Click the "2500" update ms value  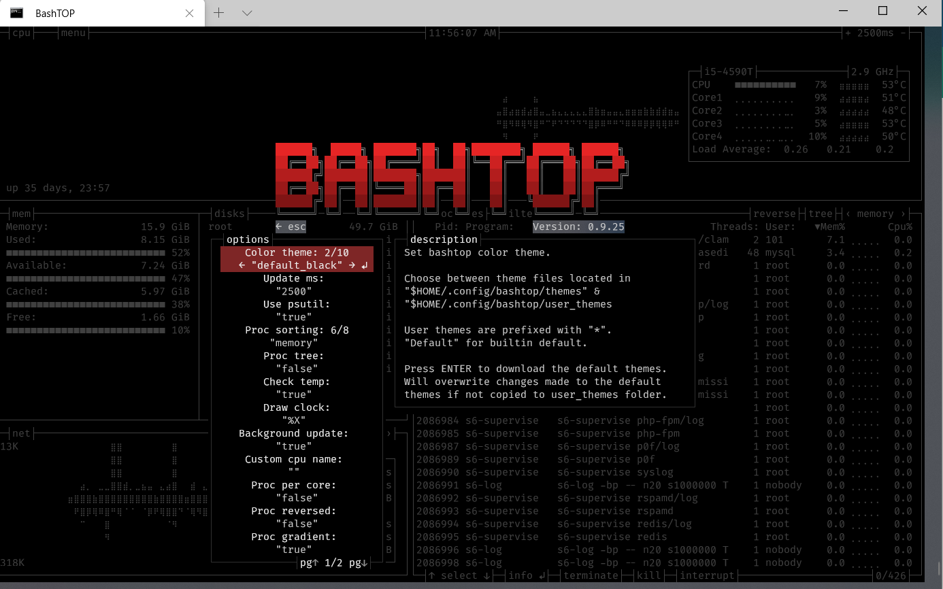pos(294,291)
